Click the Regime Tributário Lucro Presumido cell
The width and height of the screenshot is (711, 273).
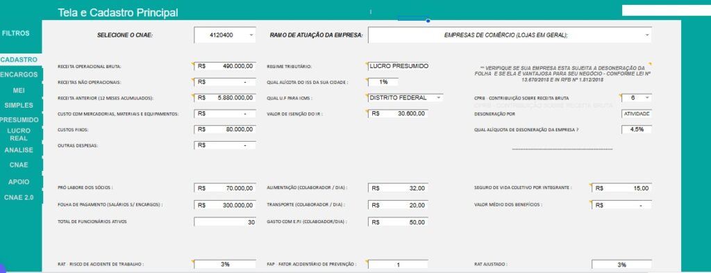398,66
